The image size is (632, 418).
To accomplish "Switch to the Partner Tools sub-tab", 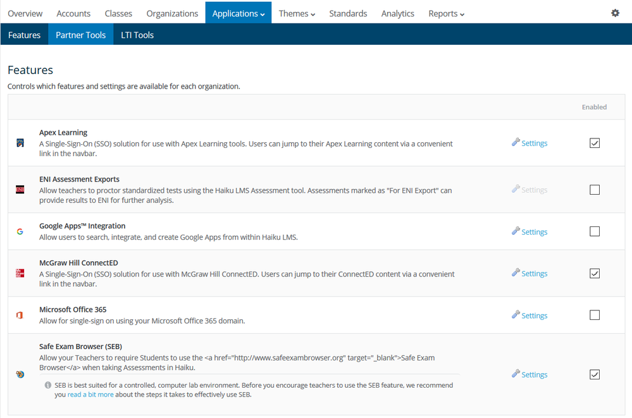I will pyautogui.click(x=80, y=35).
